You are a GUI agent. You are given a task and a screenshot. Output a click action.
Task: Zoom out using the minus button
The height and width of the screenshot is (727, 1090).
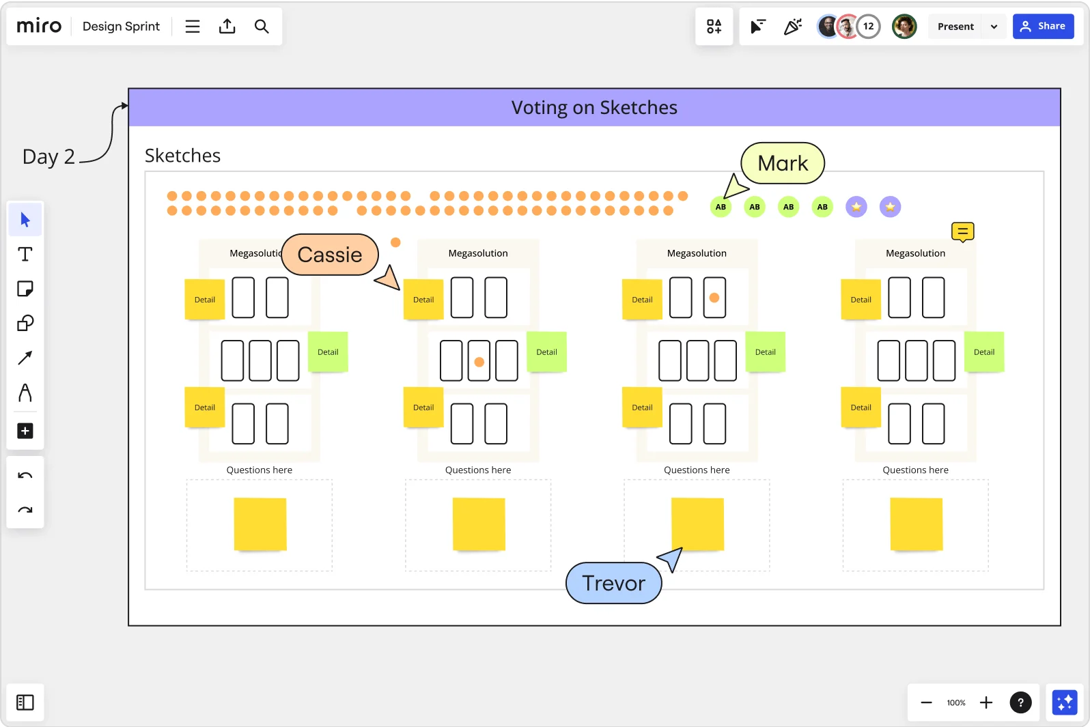point(926,702)
